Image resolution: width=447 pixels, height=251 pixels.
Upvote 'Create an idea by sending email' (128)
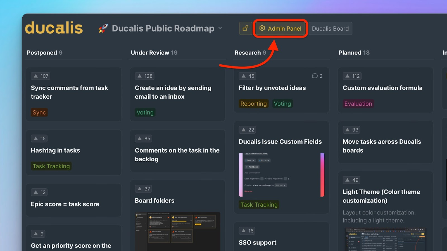[144, 76]
